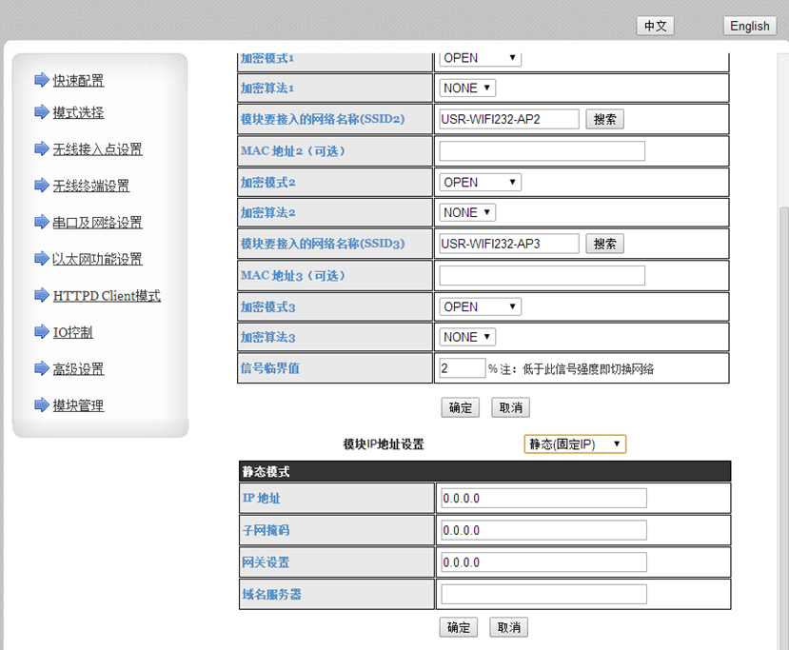Switch language with the English button
Viewport: 789px width, 650px height.
[749, 26]
